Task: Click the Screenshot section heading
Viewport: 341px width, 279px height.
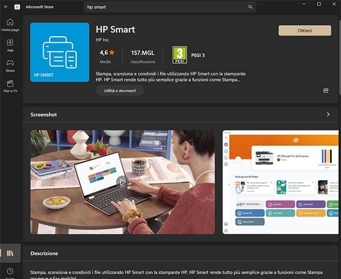Action: pos(44,115)
